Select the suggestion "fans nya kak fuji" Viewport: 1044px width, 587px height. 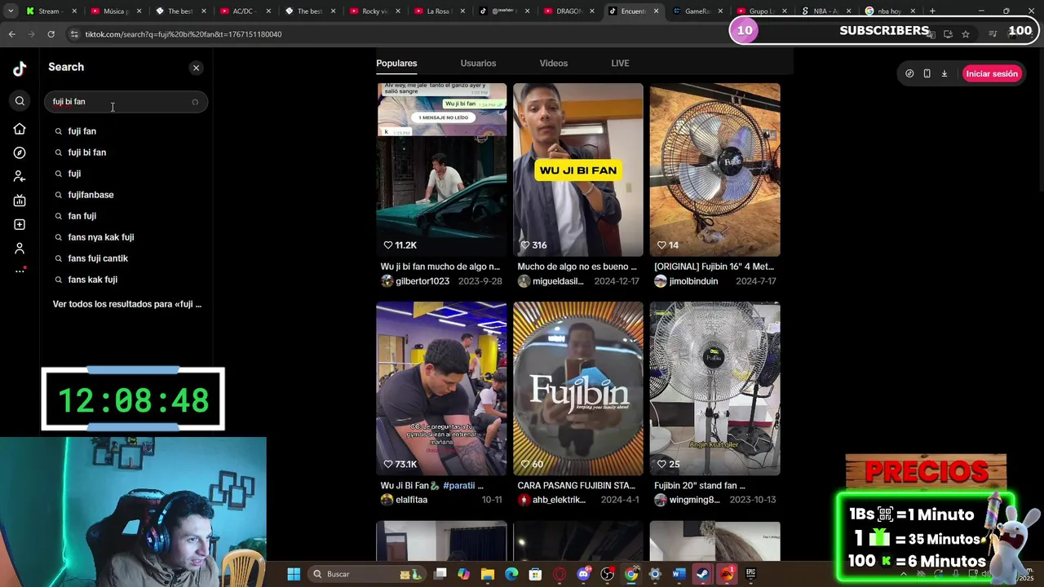click(100, 237)
